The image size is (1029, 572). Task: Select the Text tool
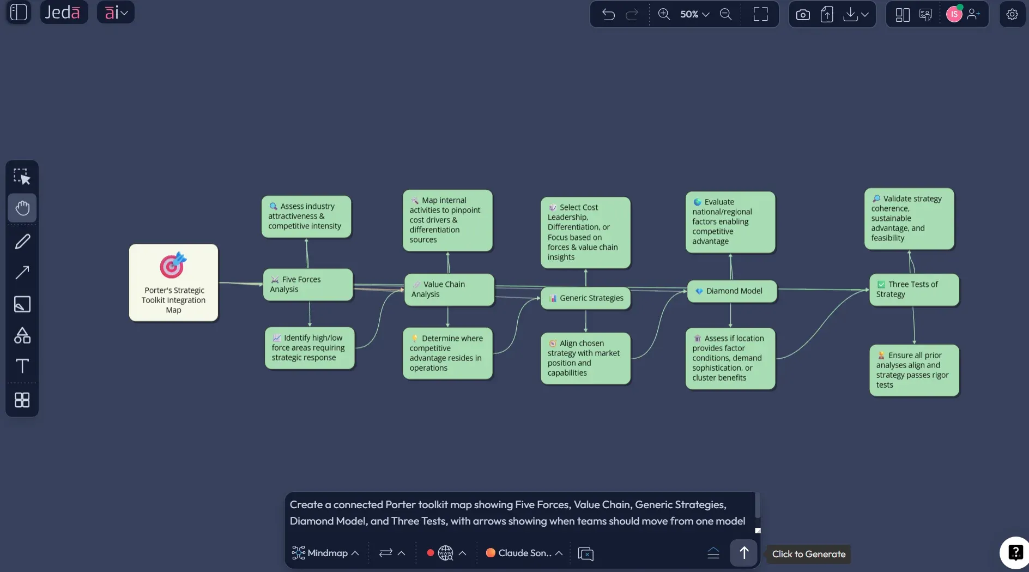coord(22,366)
